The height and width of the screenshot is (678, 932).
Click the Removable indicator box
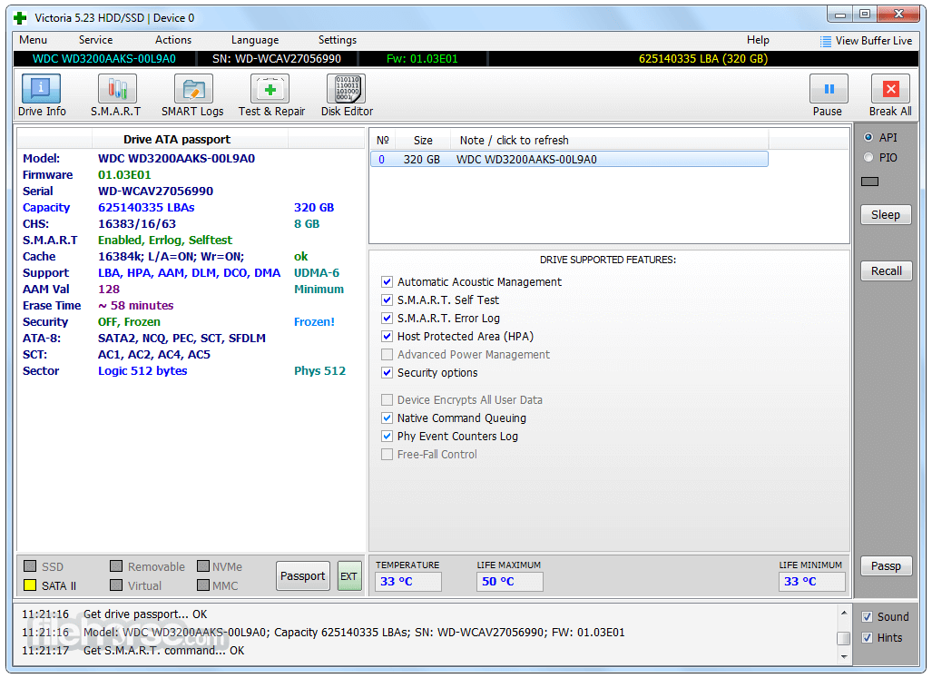click(116, 565)
